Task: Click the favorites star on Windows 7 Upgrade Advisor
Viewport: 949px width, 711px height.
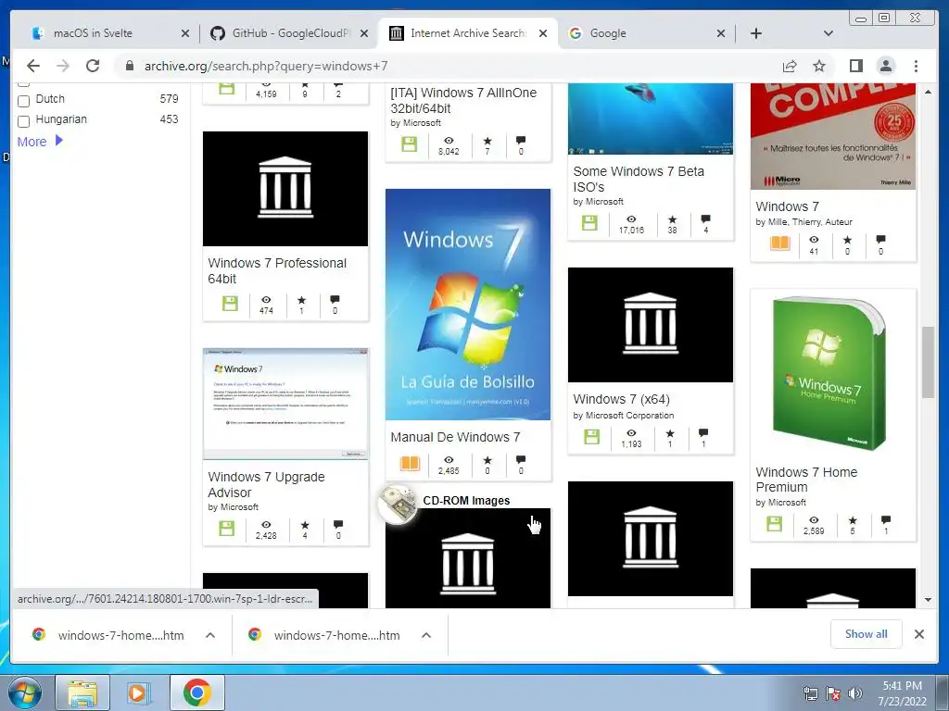Action: [x=305, y=525]
